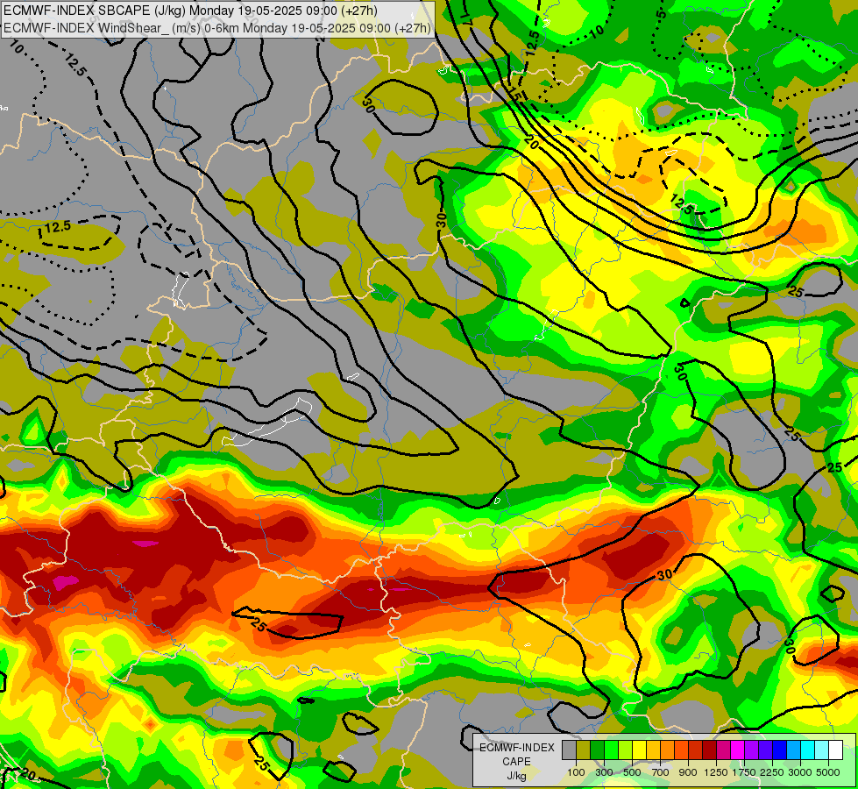Click the amber legend swatch

click(653, 750)
